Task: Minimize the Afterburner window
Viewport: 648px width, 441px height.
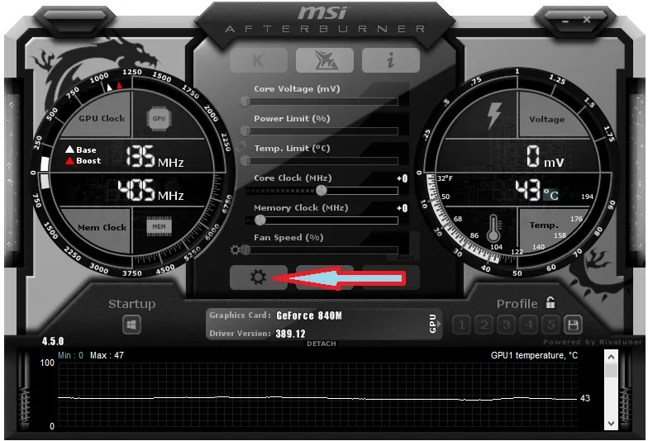Action: click(x=565, y=21)
